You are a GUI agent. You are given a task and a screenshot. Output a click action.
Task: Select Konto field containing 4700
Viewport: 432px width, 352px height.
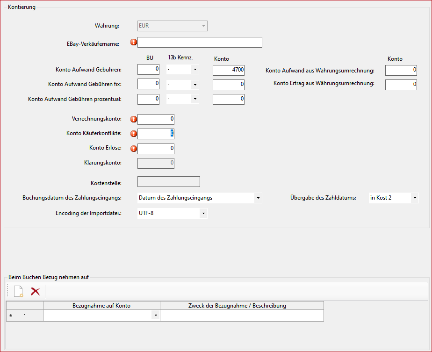tap(228, 70)
